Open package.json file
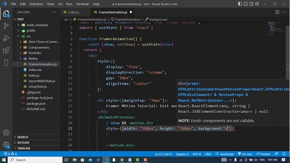The width and height of the screenshot is (290, 163). pyautogui.click(x=36, y=103)
